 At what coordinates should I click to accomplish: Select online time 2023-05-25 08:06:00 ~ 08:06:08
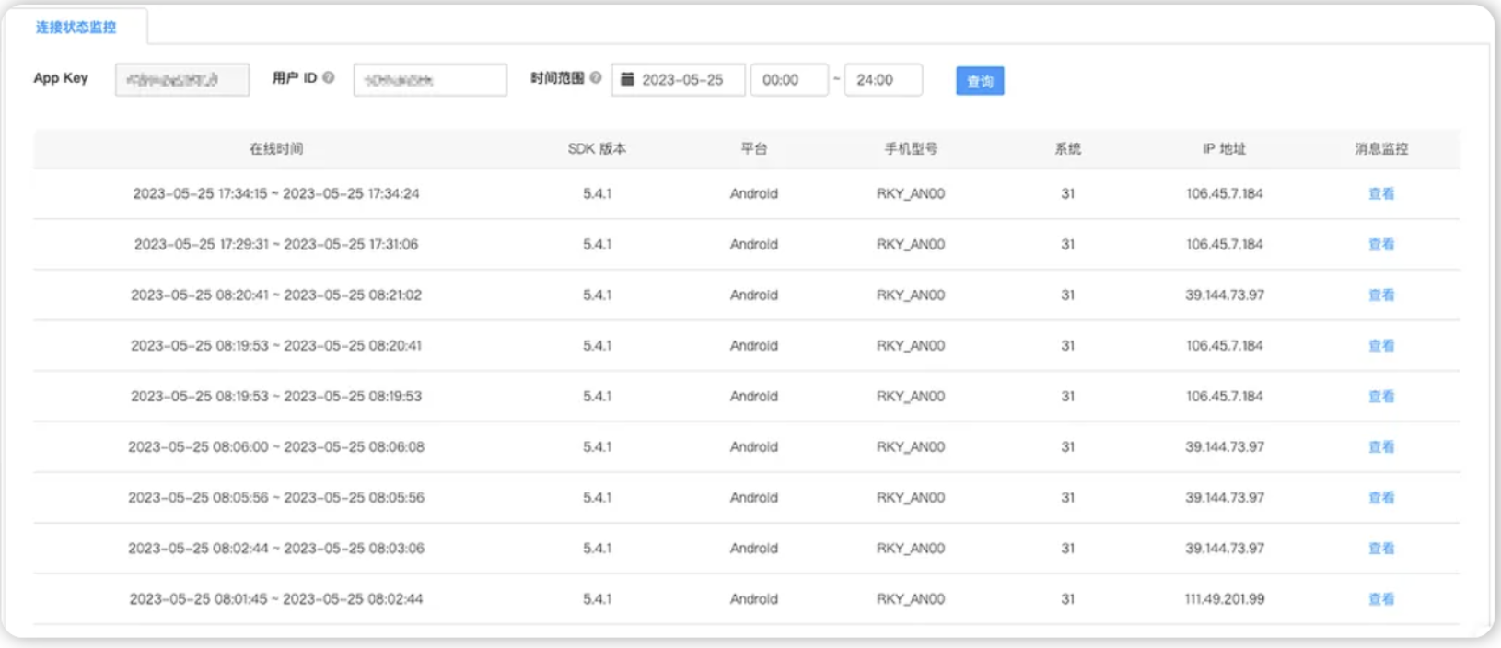tap(276, 446)
